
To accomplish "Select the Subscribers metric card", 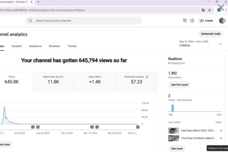I will pyautogui.click(x=95, y=81).
